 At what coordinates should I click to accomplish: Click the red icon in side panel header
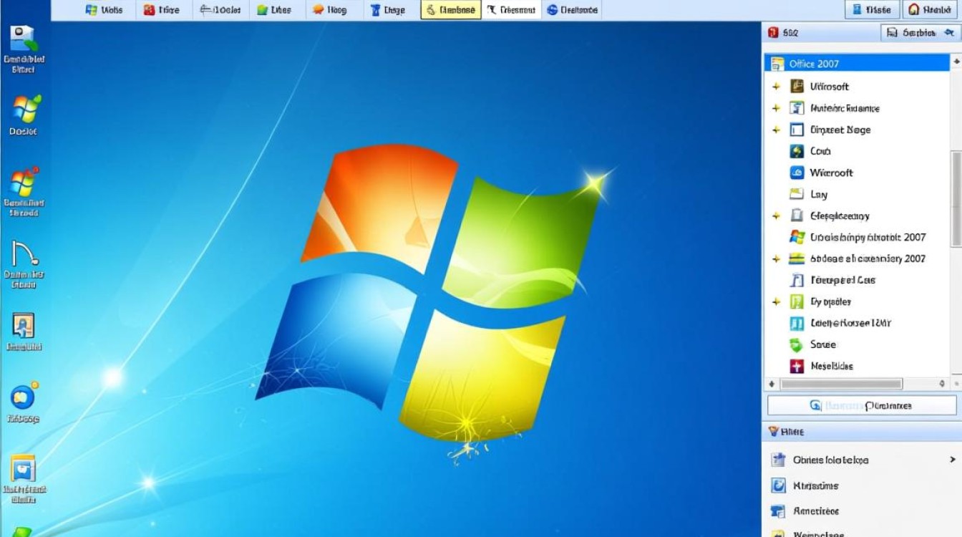pyautogui.click(x=773, y=32)
